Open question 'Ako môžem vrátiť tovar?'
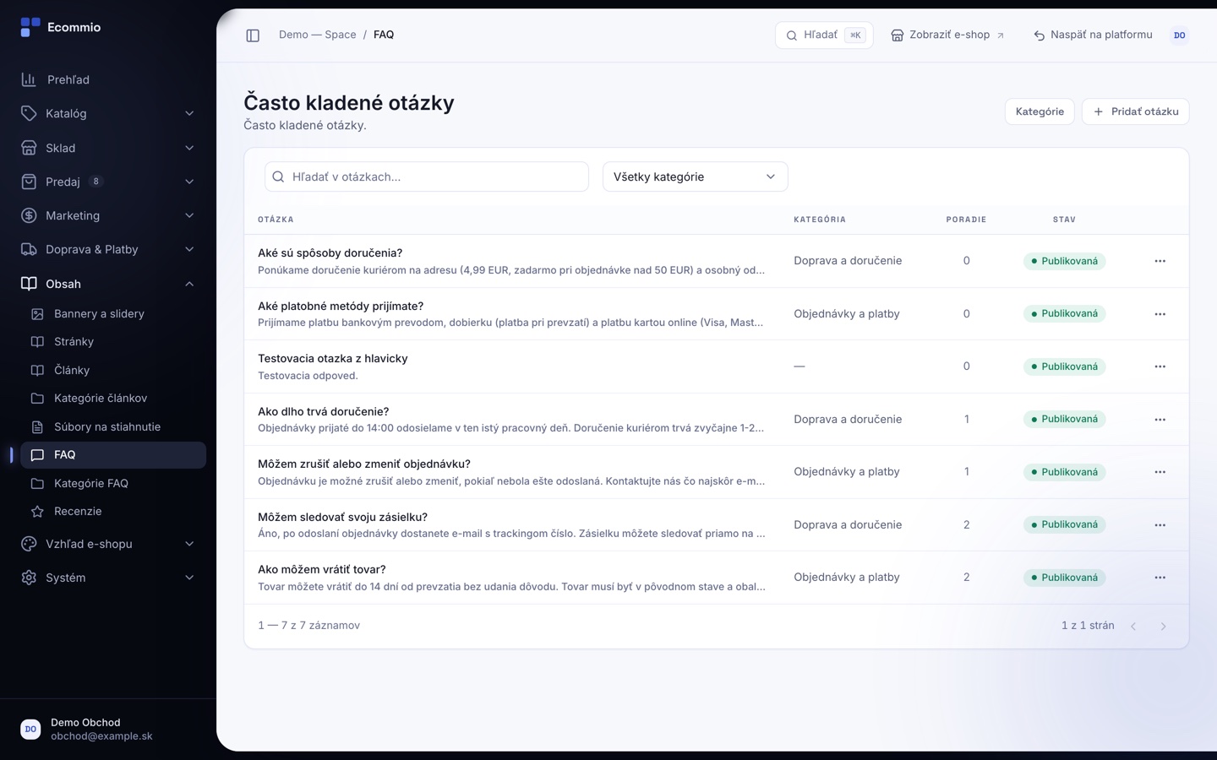This screenshot has height=760, width=1217. 322,570
